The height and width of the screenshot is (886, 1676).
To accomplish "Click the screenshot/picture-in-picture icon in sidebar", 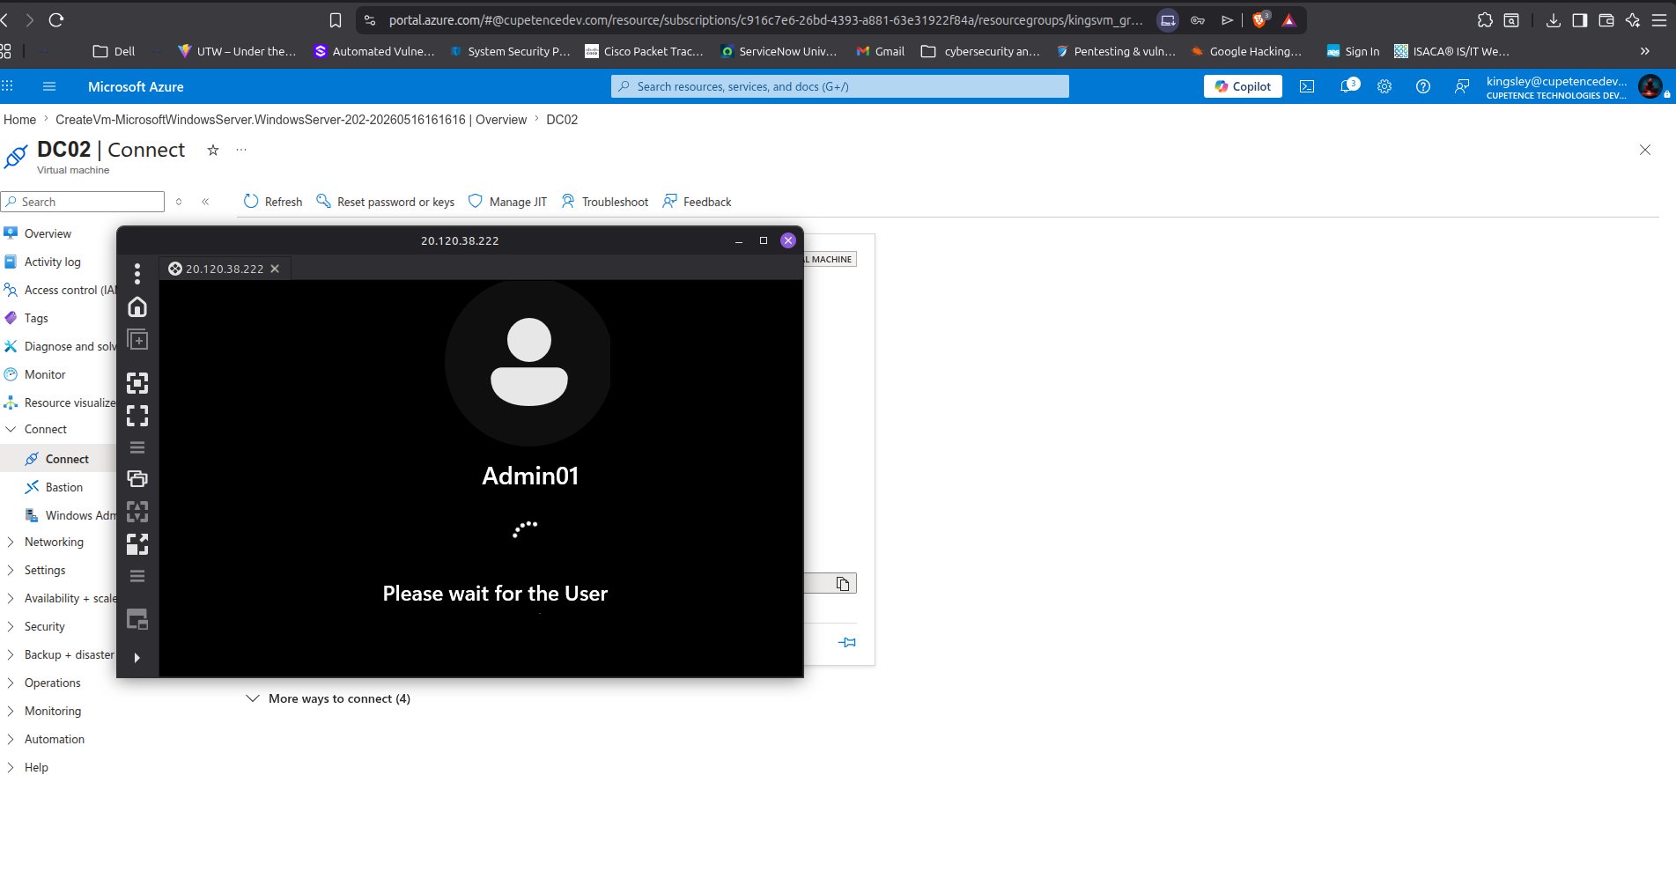I will tap(137, 619).
